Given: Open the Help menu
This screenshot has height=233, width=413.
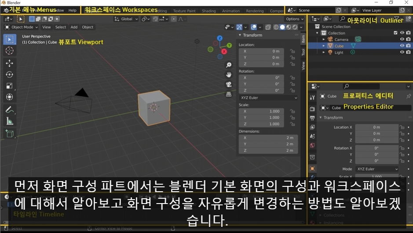Looking at the screenshot, I should pos(73,11).
